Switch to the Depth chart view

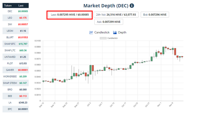120,32
